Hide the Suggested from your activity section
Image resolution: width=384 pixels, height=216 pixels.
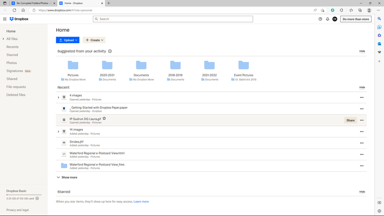[362, 51]
